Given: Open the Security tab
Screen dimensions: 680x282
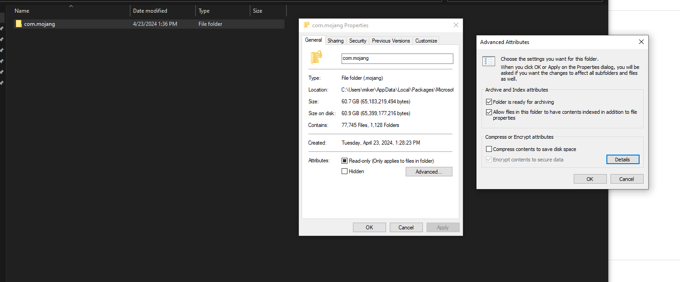Looking at the screenshot, I should 358,41.
